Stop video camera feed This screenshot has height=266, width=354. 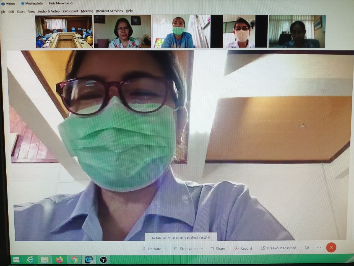click(x=186, y=249)
